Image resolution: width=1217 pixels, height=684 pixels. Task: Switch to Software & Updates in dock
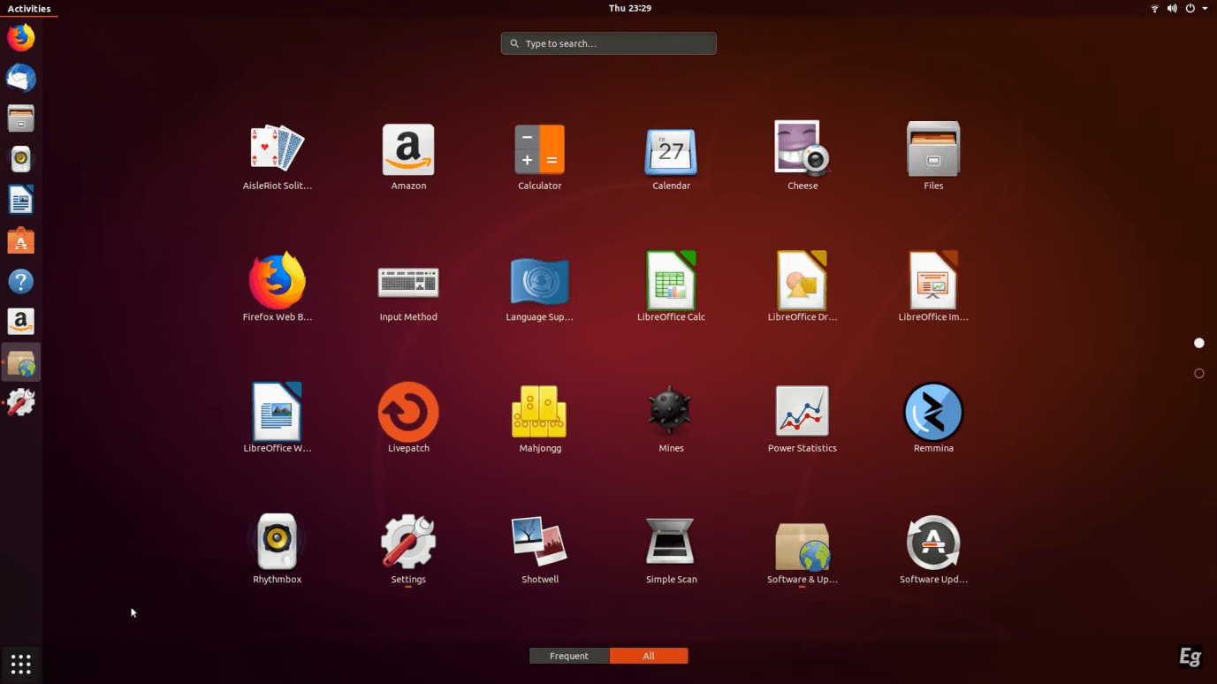[x=21, y=362]
